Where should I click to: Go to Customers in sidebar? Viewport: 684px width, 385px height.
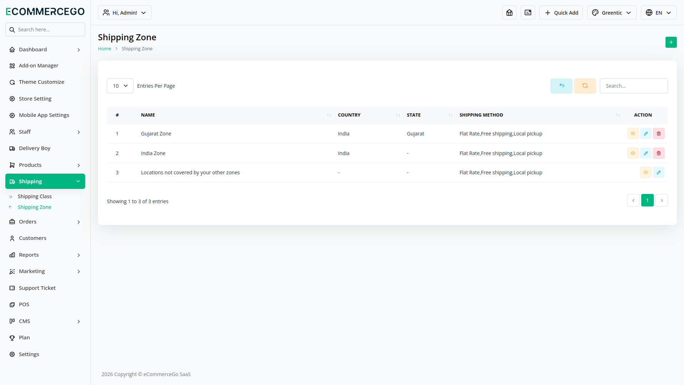[x=32, y=238]
